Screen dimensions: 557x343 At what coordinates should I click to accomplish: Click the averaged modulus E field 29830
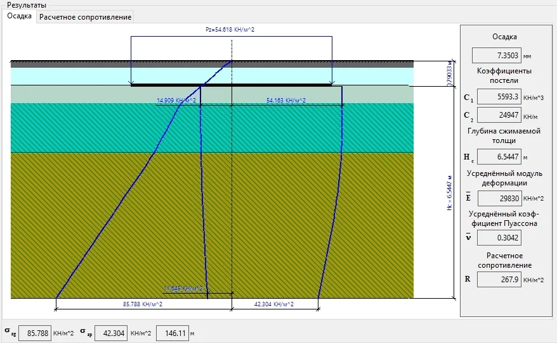(499, 199)
